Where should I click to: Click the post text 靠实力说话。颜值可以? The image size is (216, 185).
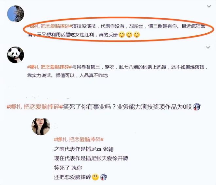(51, 76)
